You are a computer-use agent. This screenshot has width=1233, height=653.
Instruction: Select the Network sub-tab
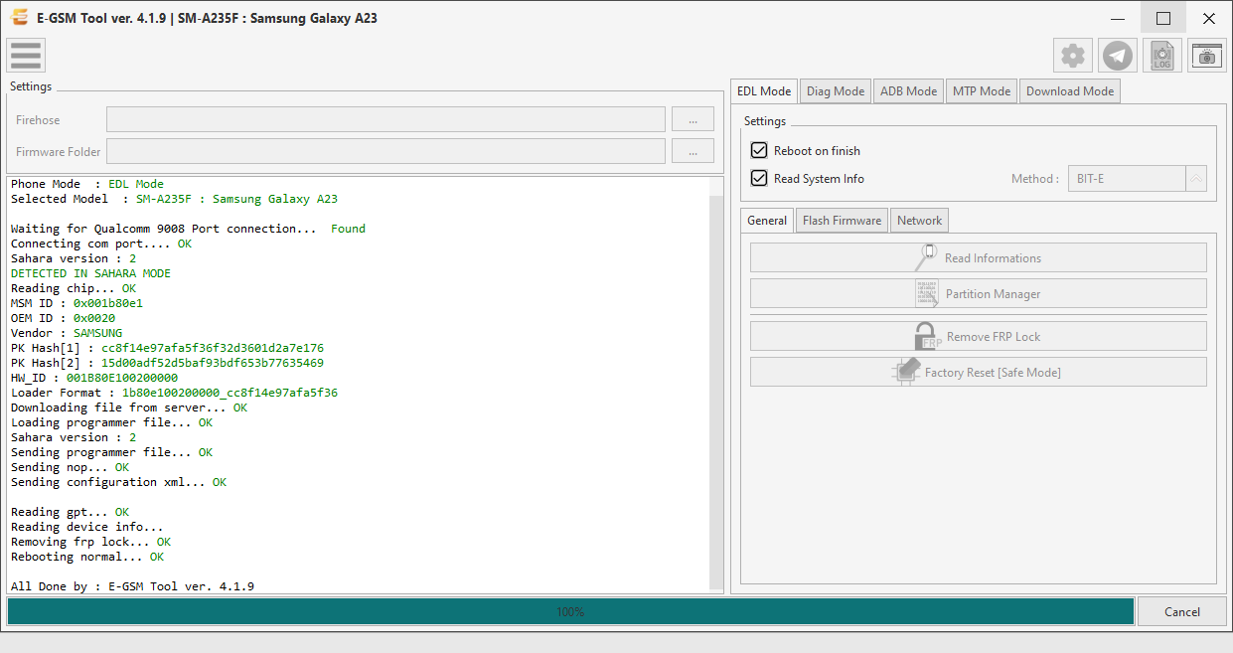coord(919,220)
